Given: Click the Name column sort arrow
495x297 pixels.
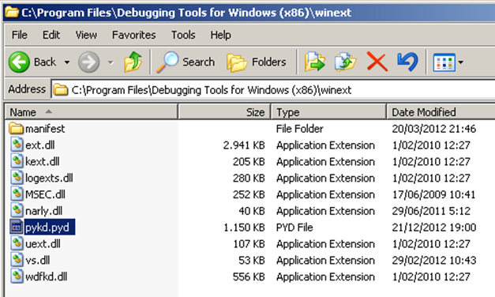Looking at the screenshot, I should tap(48, 111).
